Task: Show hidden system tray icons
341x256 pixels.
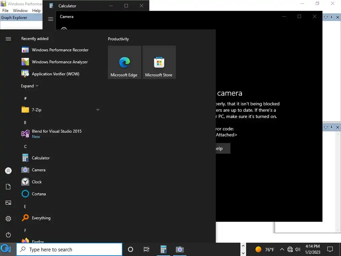Action: click(282, 249)
